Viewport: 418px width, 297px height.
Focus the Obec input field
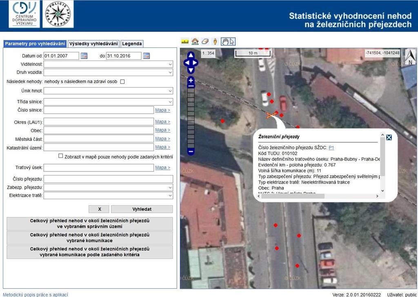99,130
